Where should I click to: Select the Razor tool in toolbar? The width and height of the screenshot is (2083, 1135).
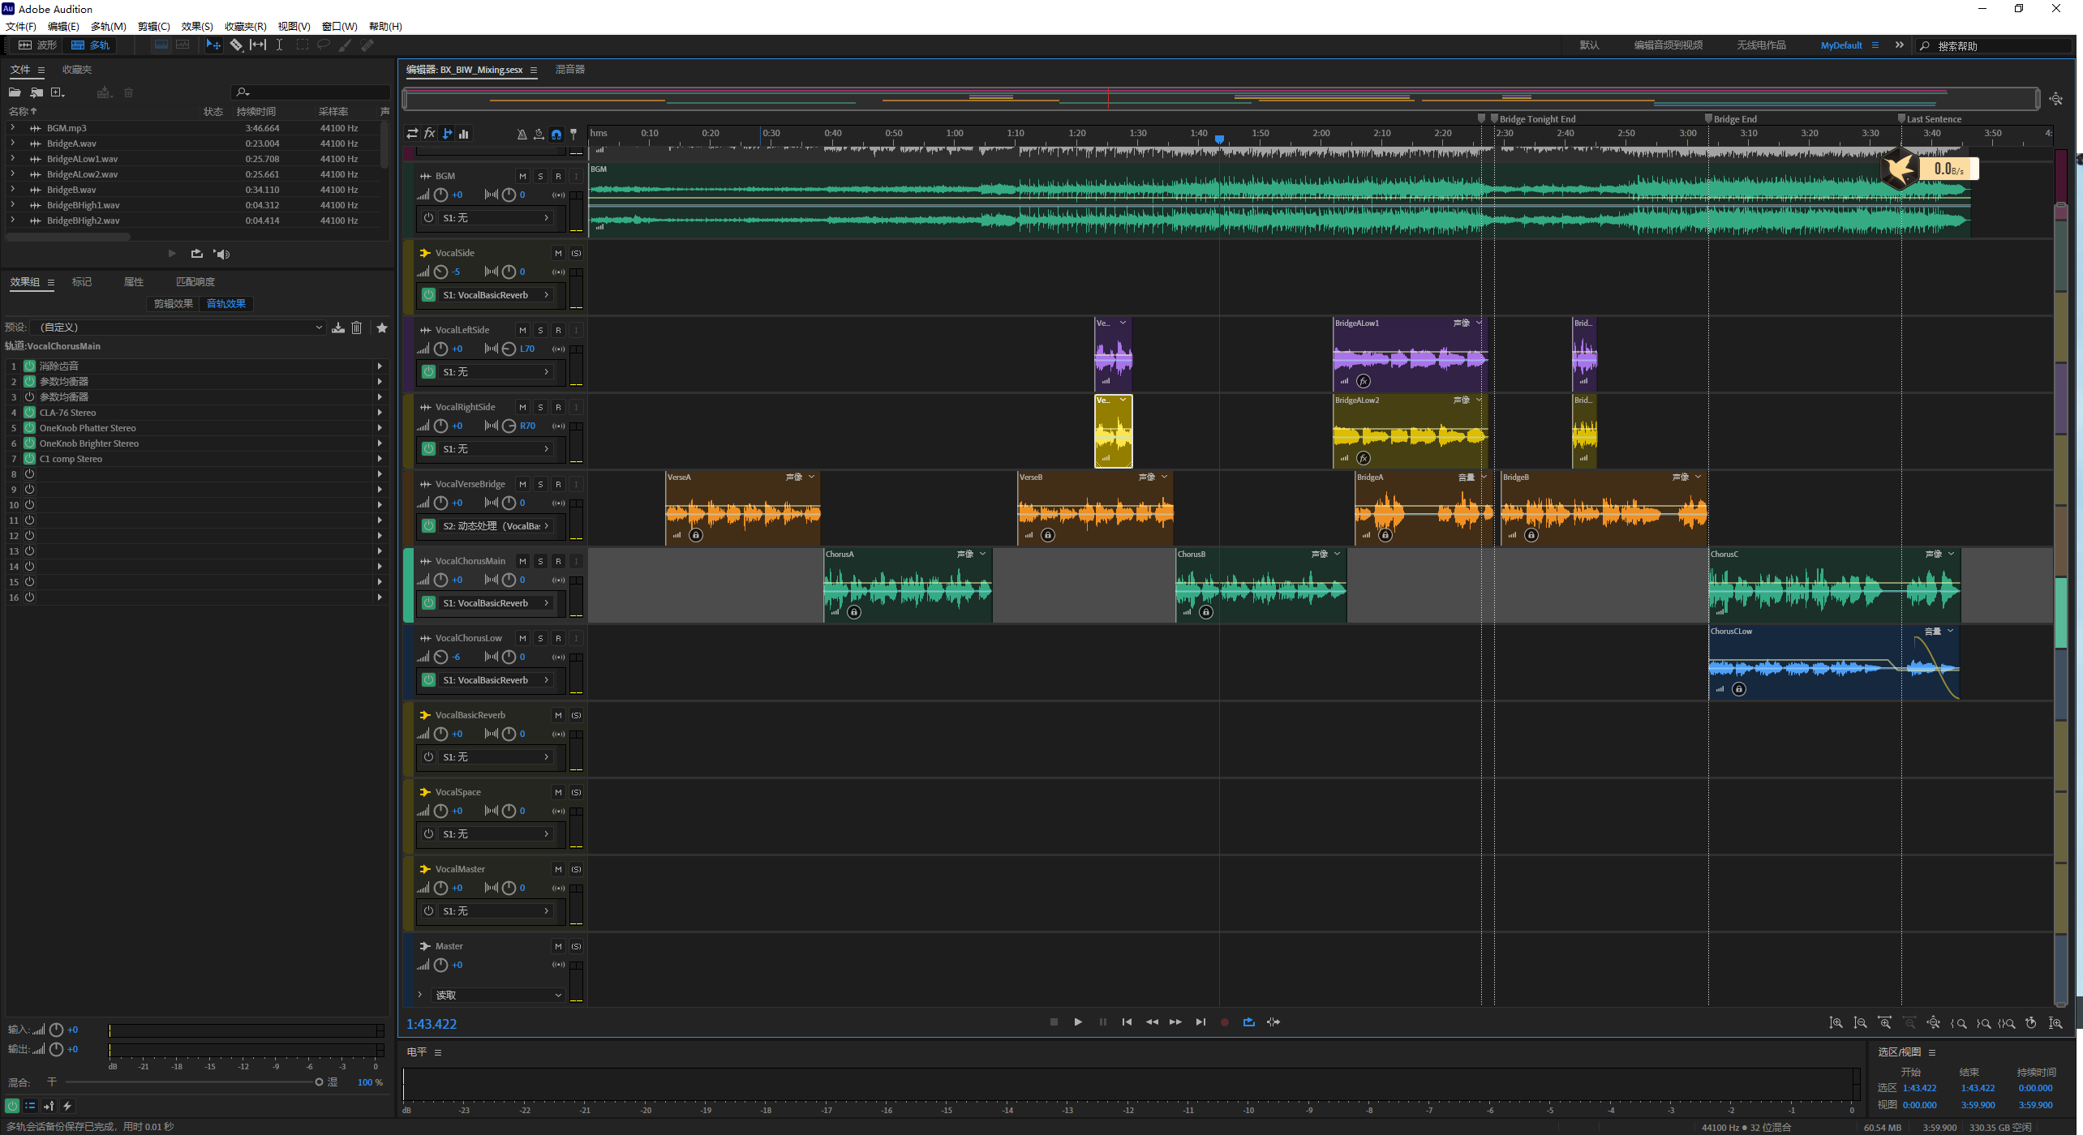pyautogui.click(x=236, y=45)
